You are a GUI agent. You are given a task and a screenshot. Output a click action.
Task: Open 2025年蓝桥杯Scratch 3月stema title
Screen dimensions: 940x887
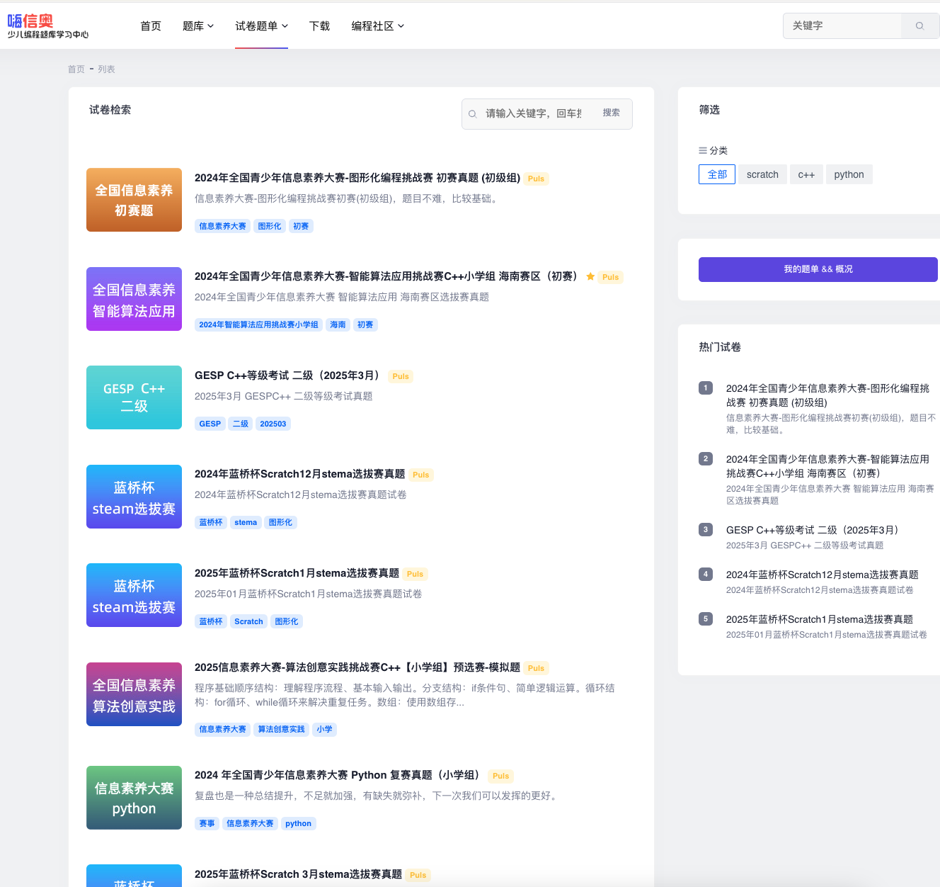click(x=299, y=874)
